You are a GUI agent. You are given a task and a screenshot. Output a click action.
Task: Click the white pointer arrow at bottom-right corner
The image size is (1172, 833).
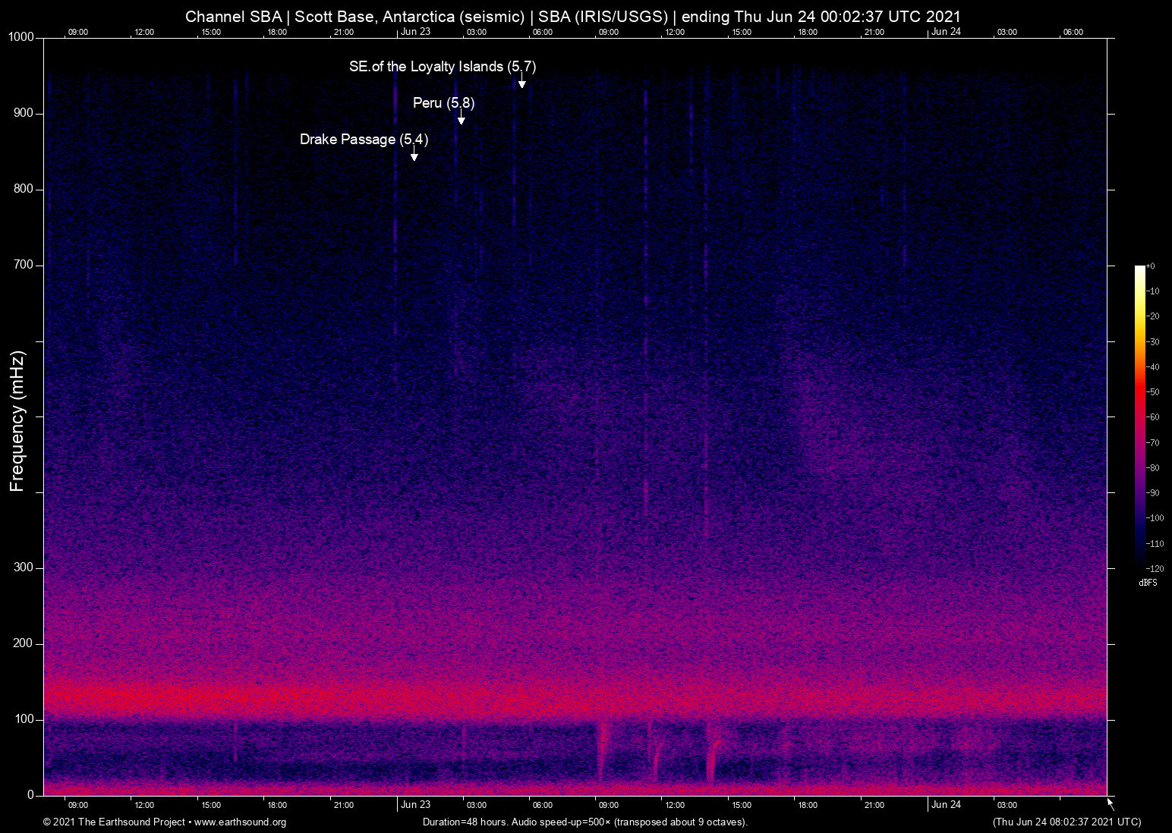(x=1111, y=803)
